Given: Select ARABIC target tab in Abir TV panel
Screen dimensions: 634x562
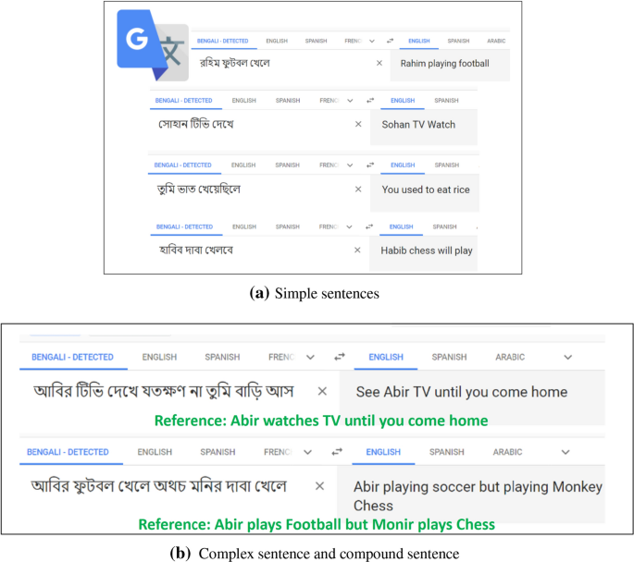Looking at the screenshot, I should pos(510,357).
